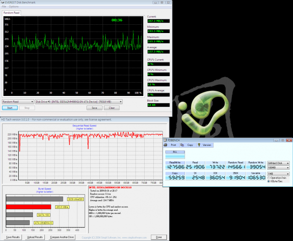Click the ATA UltraDMA 6 label
293x241 pixels.
coord(43,223)
